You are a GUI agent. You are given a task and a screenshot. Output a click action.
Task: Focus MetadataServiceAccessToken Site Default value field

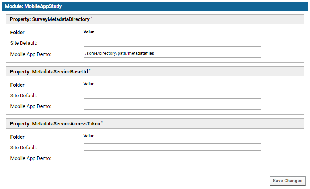pyautogui.click(x=172, y=147)
